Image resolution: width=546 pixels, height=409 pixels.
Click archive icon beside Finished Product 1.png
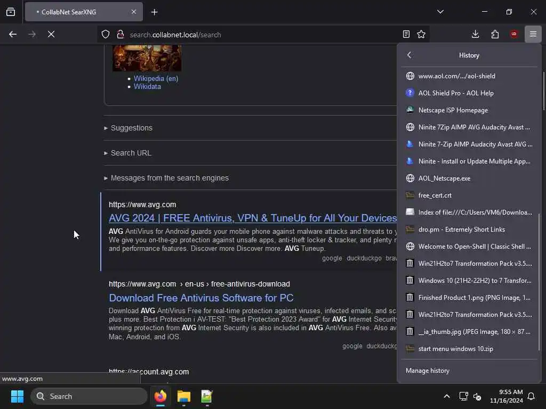tap(410, 297)
